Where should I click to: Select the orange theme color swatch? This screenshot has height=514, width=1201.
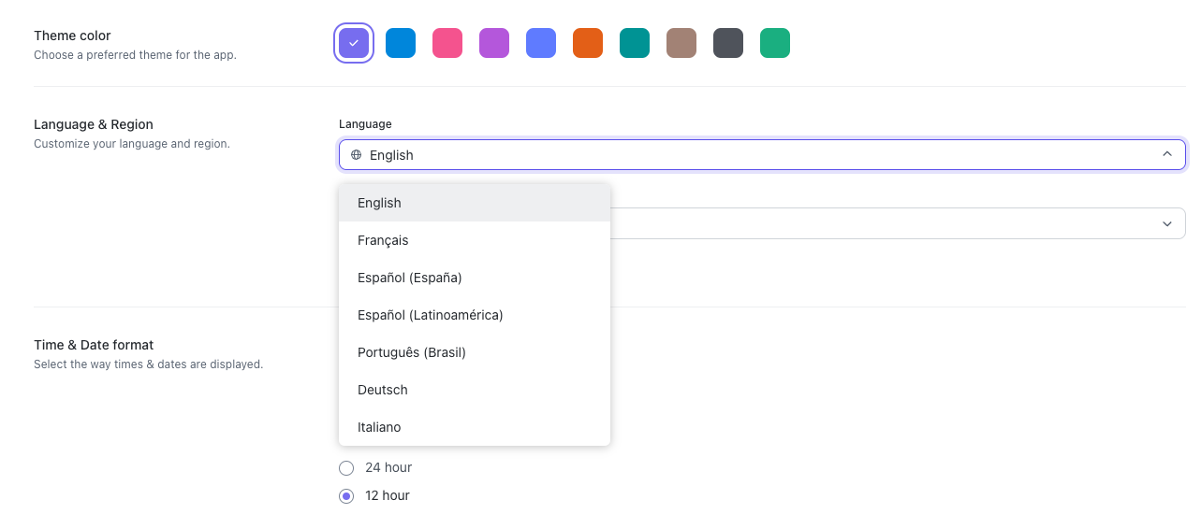coord(588,43)
